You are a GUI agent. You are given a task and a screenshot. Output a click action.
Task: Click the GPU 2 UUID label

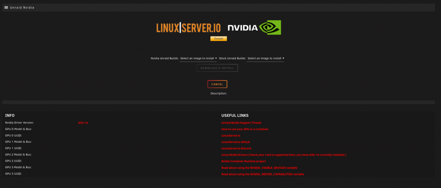[14, 161]
